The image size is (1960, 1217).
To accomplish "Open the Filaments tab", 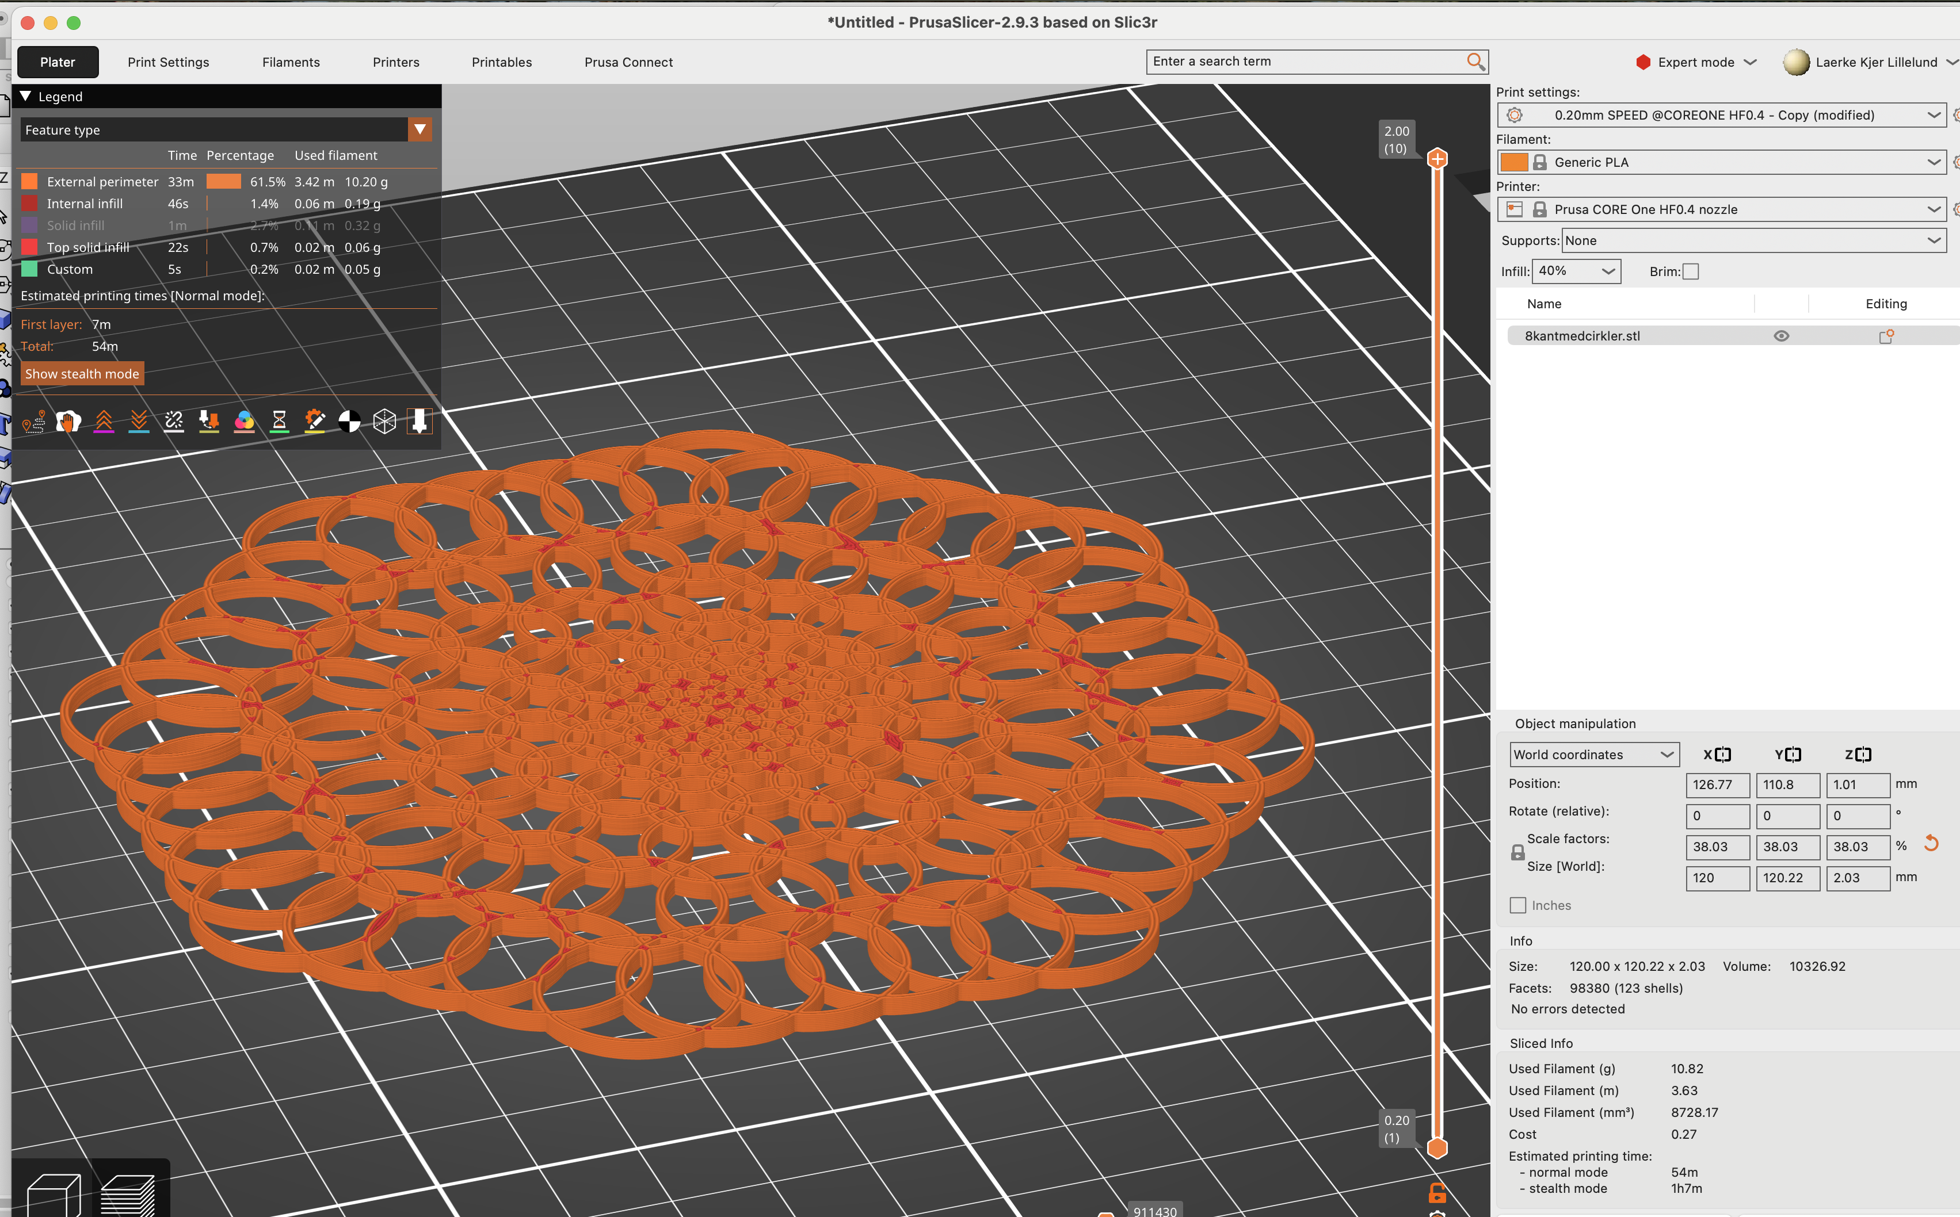I will 291,62.
